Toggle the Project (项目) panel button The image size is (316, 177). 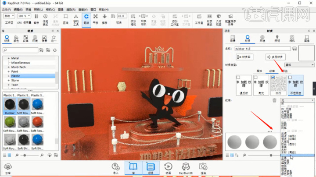tap(151, 168)
